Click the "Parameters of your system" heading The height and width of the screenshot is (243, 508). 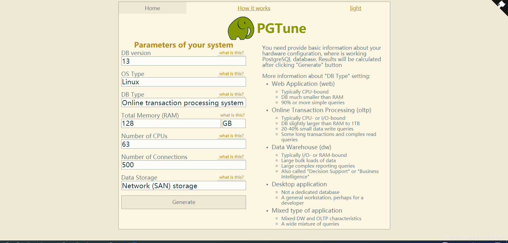(184, 45)
